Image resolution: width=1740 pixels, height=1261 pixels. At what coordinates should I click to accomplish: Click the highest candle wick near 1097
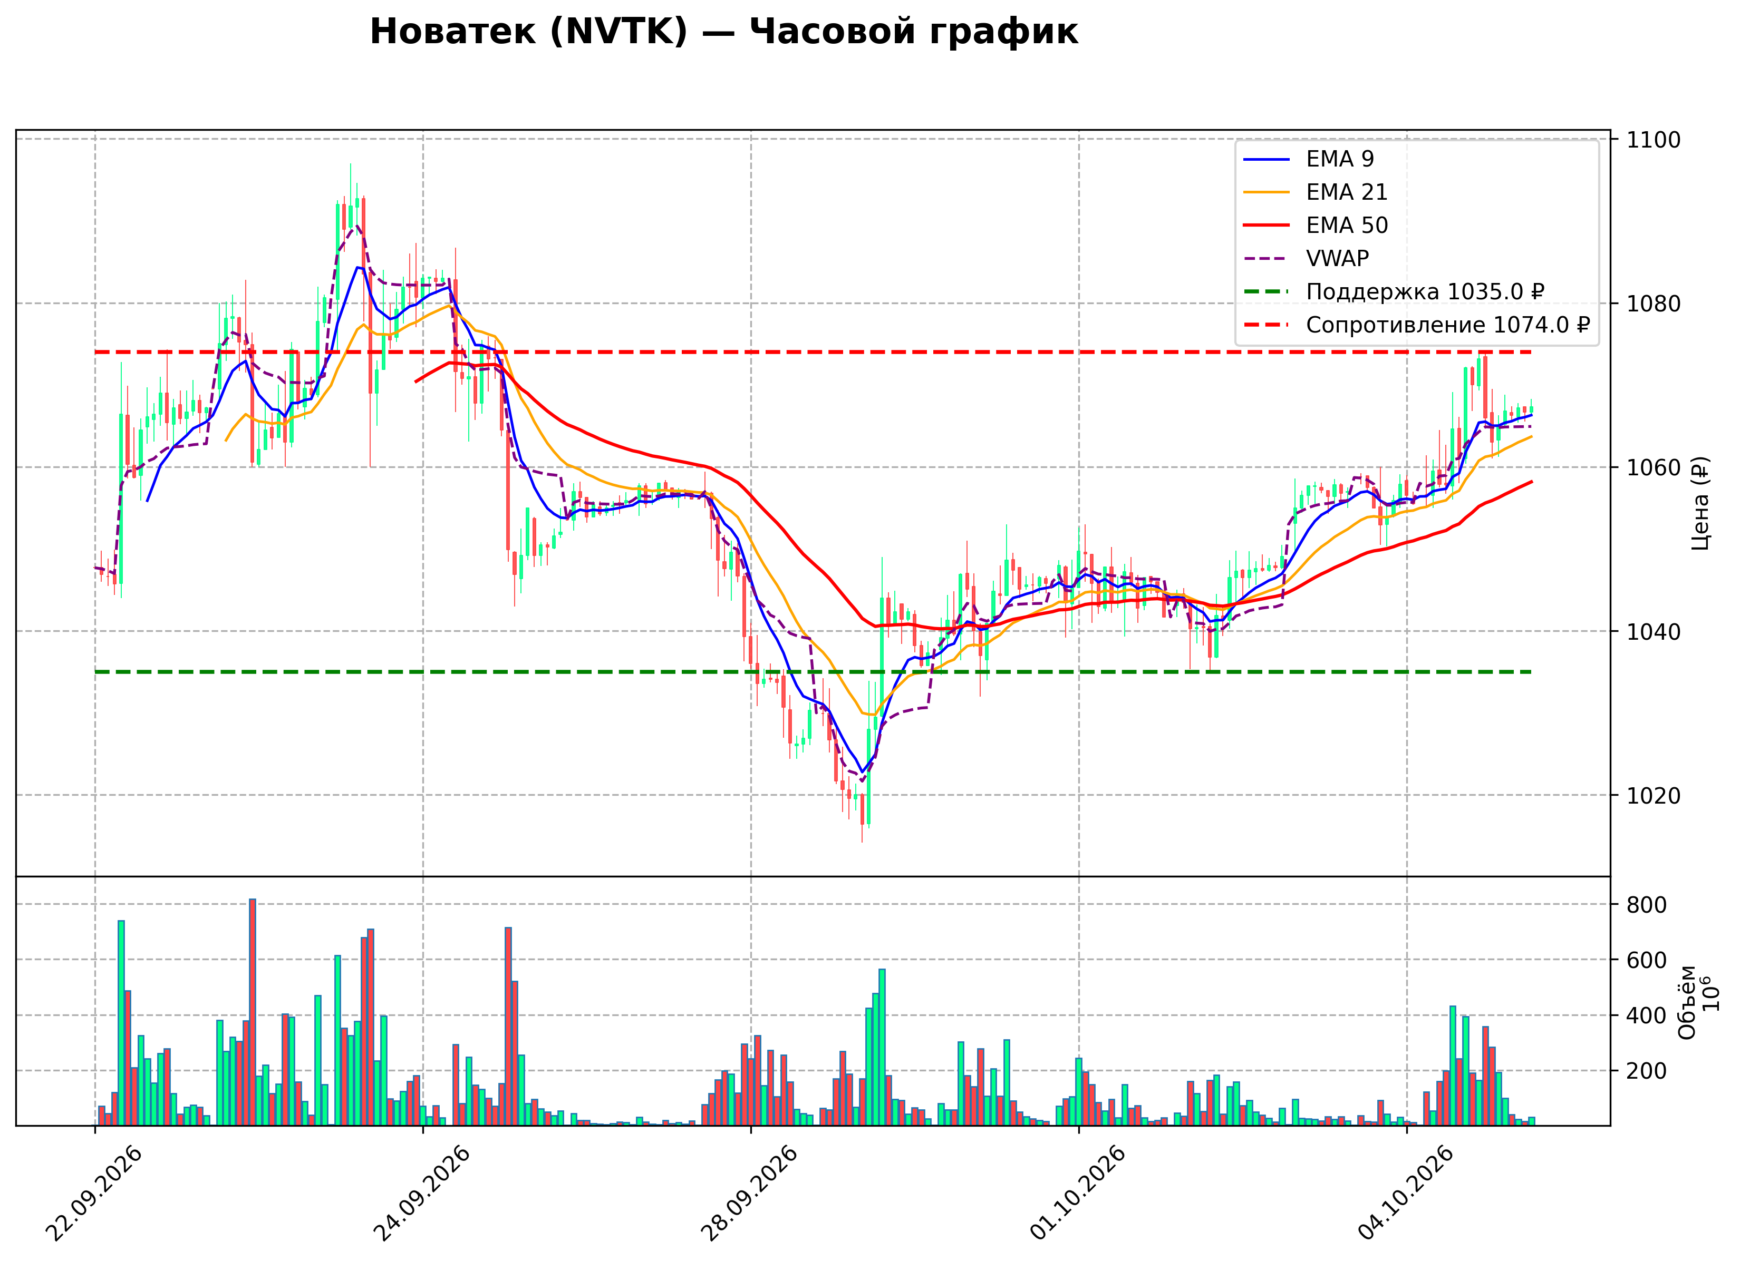click(351, 194)
